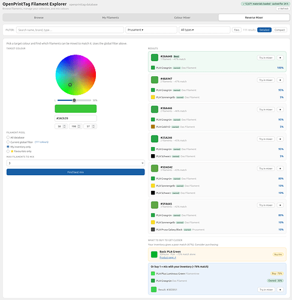Click the materials loaded status badge

click(266, 4)
